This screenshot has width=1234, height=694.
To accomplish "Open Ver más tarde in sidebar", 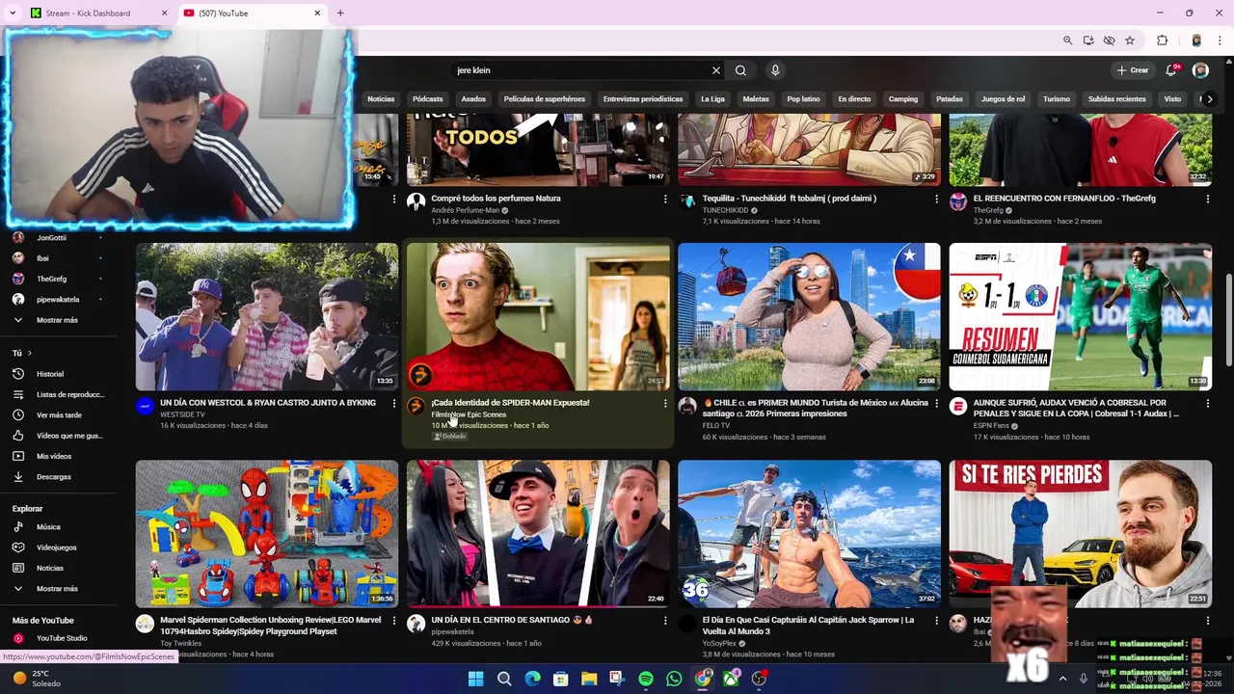I will tap(58, 415).
